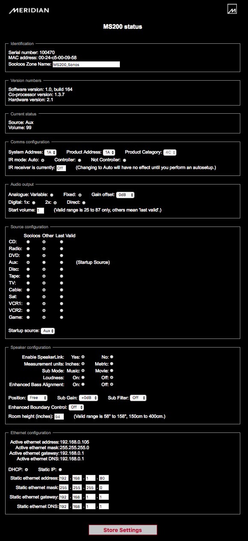The height and width of the screenshot is (541, 248).
Task: Turn Enhanced Bass Alignment Off
Action: pos(111,384)
